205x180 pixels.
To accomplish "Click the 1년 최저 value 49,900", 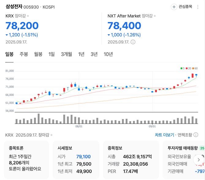I will click(x=84, y=171).
